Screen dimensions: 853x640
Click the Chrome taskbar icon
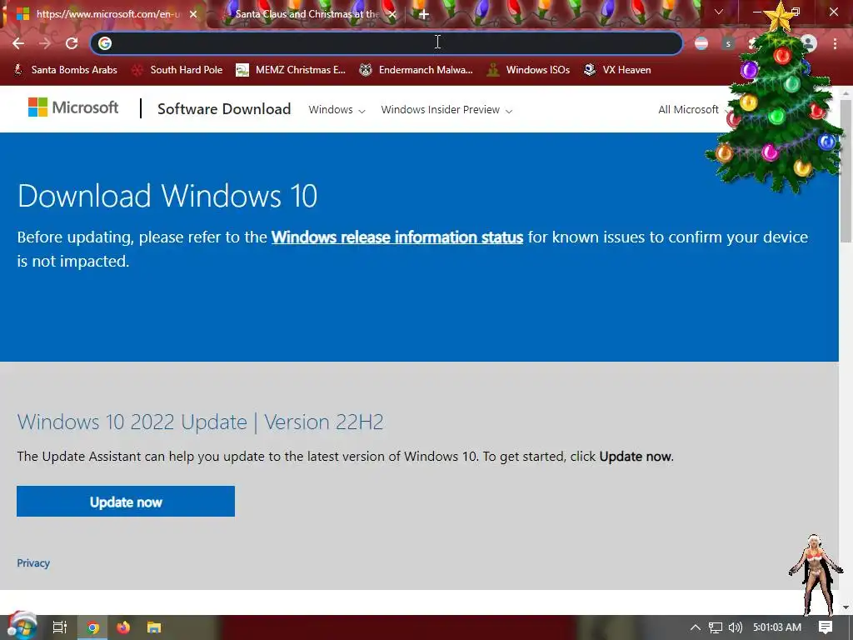pos(93,627)
